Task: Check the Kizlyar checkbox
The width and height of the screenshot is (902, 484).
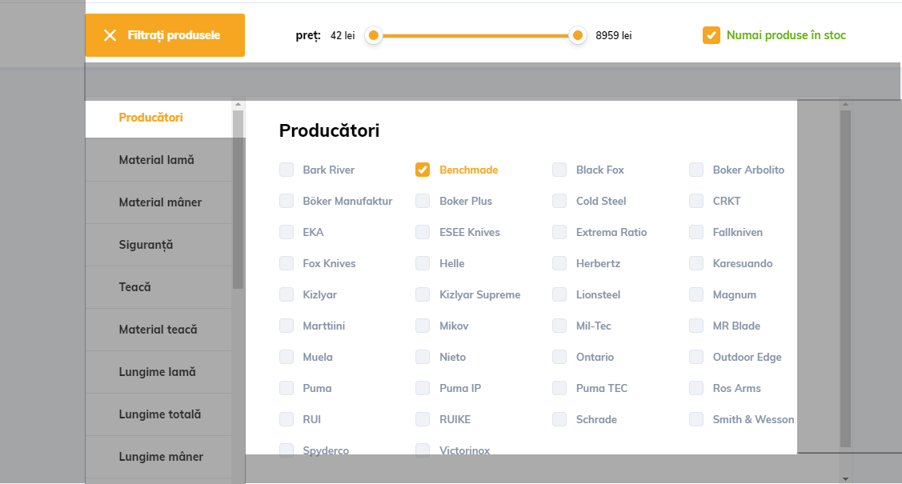Action: 287,294
